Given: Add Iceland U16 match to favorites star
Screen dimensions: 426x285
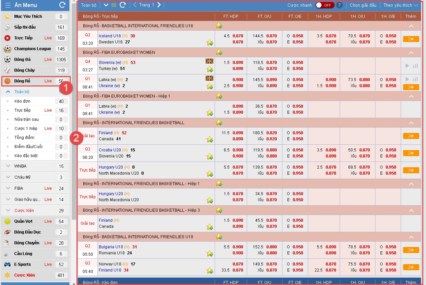Looking at the screenshot, I should point(210,43).
